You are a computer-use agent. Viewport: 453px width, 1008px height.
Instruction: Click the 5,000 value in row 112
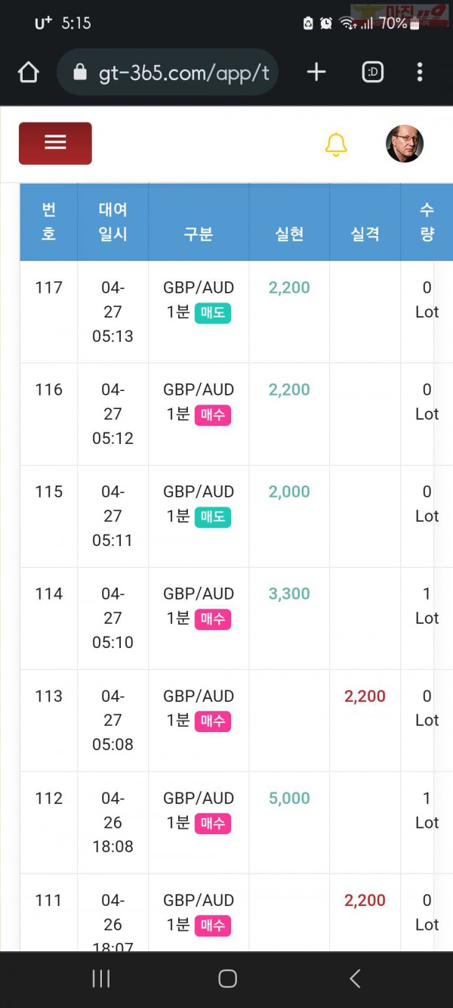[289, 798]
